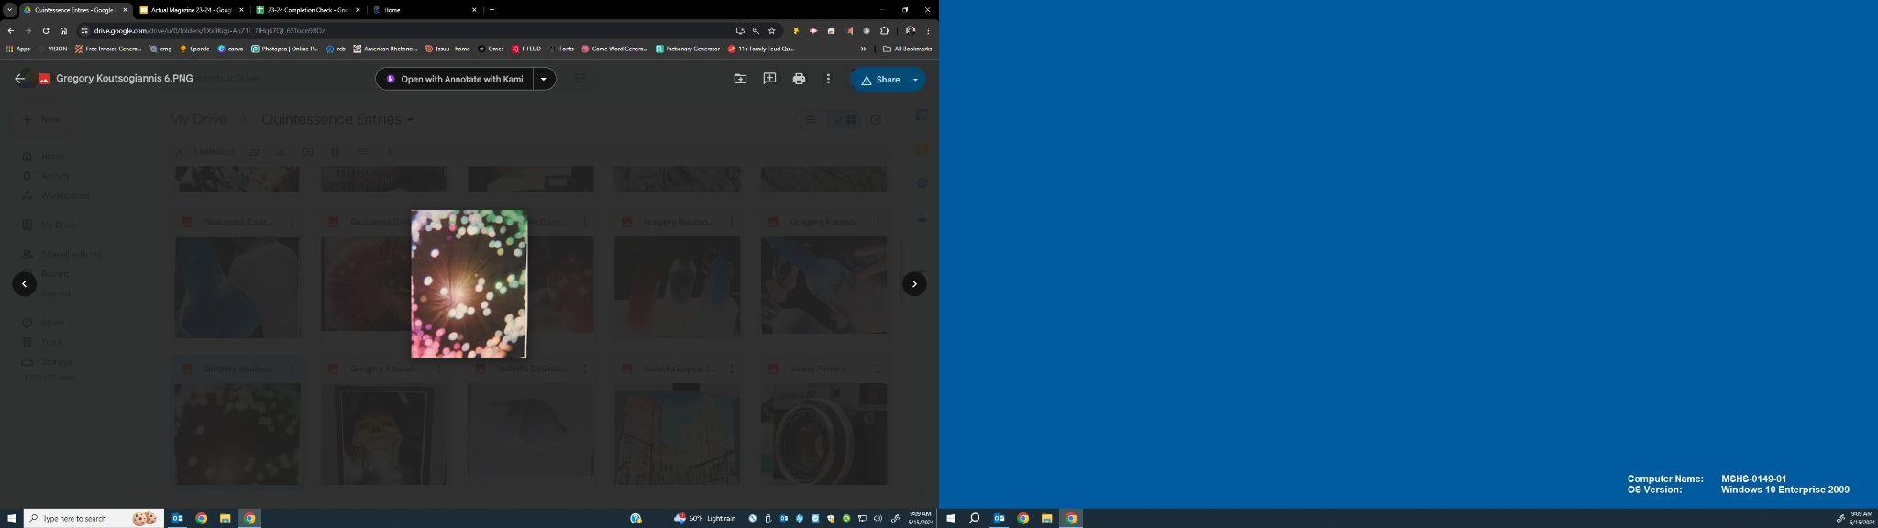Open File Explorer from Chrome monitor's taskbar
This screenshot has width=1878, height=528.
225,518
